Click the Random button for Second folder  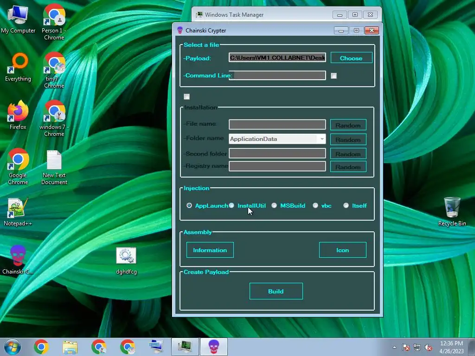coord(348,153)
